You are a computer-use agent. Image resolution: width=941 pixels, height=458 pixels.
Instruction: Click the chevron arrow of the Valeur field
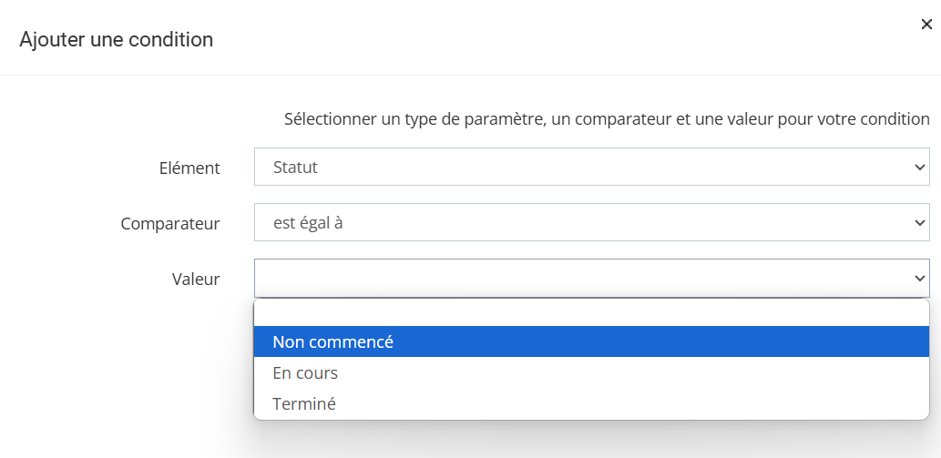[918, 279]
